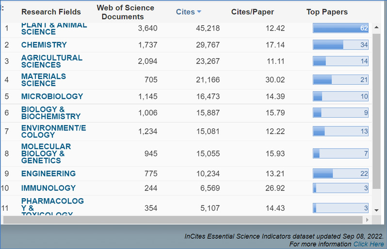Open the IMMUNOLOGY research field link
This screenshot has height=249, width=387.
click(48, 188)
